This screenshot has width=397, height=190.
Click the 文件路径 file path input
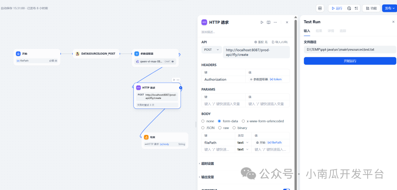[x=350, y=50]
